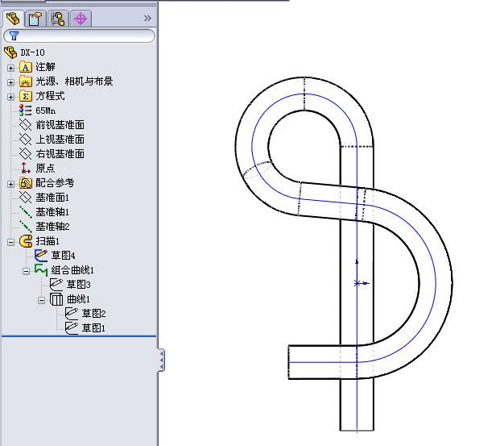
Task: Click the 扫描1 sweep feature icon
Action: coord(26,241)
